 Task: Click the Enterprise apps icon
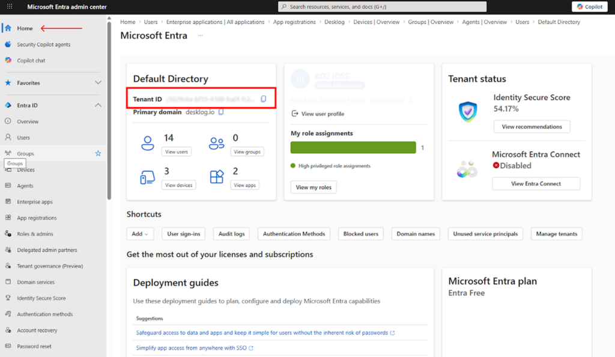8,202
